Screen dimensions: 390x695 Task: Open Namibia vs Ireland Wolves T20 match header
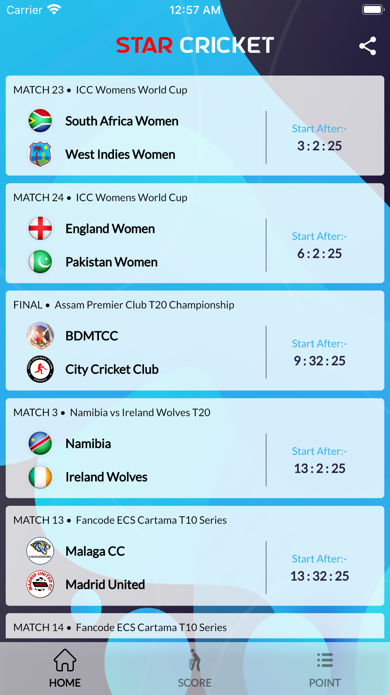[112, 412]
